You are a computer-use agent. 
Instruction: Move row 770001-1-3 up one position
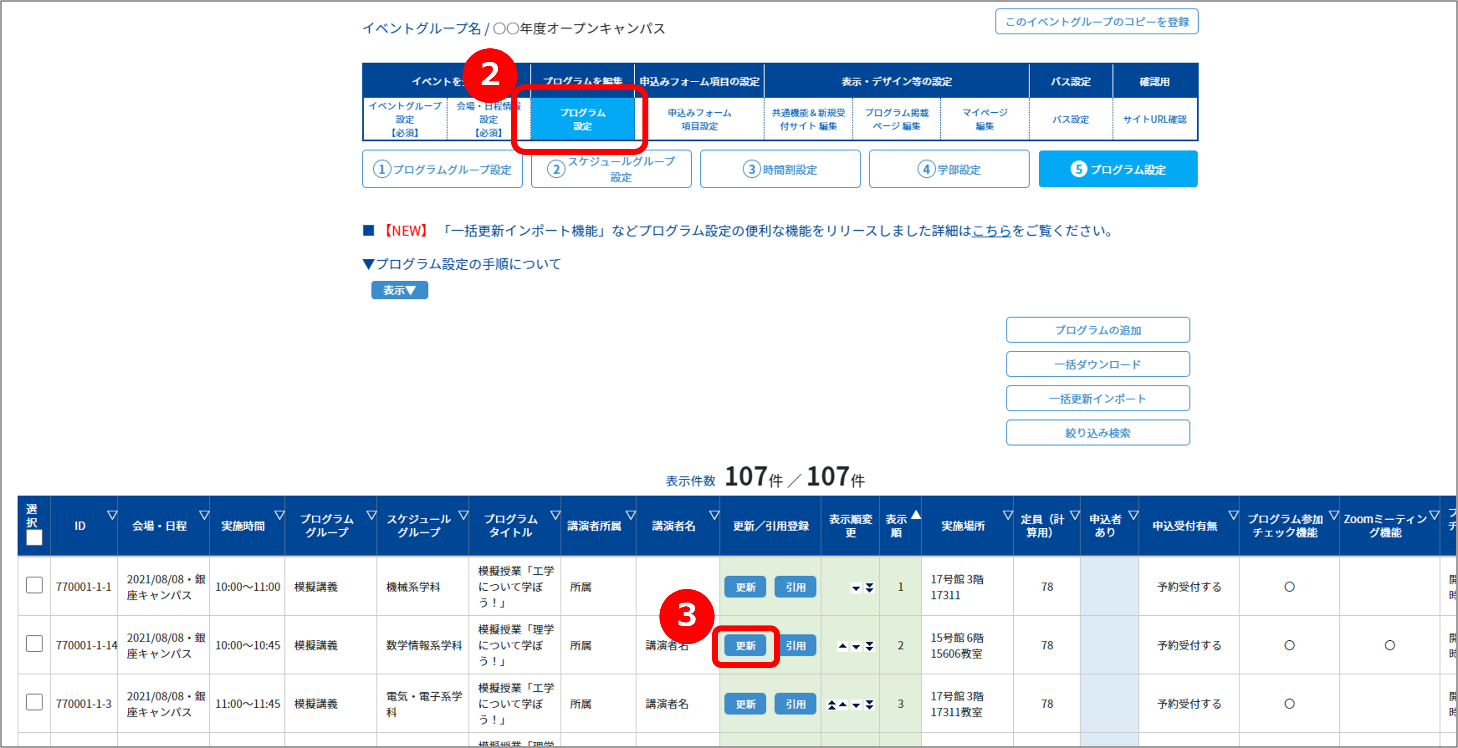tap(843, 704)
